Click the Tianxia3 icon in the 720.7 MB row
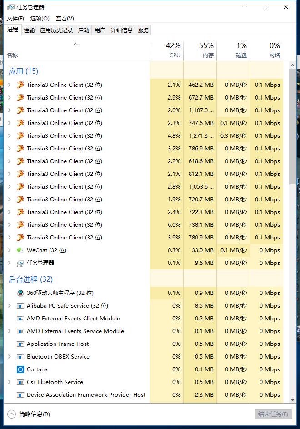 click(x=20, y=199)
